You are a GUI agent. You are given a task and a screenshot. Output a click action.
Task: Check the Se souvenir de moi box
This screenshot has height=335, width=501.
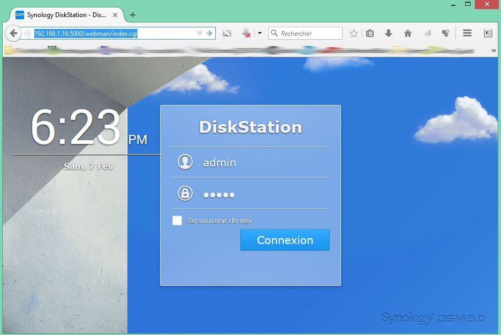pos(177,220)
